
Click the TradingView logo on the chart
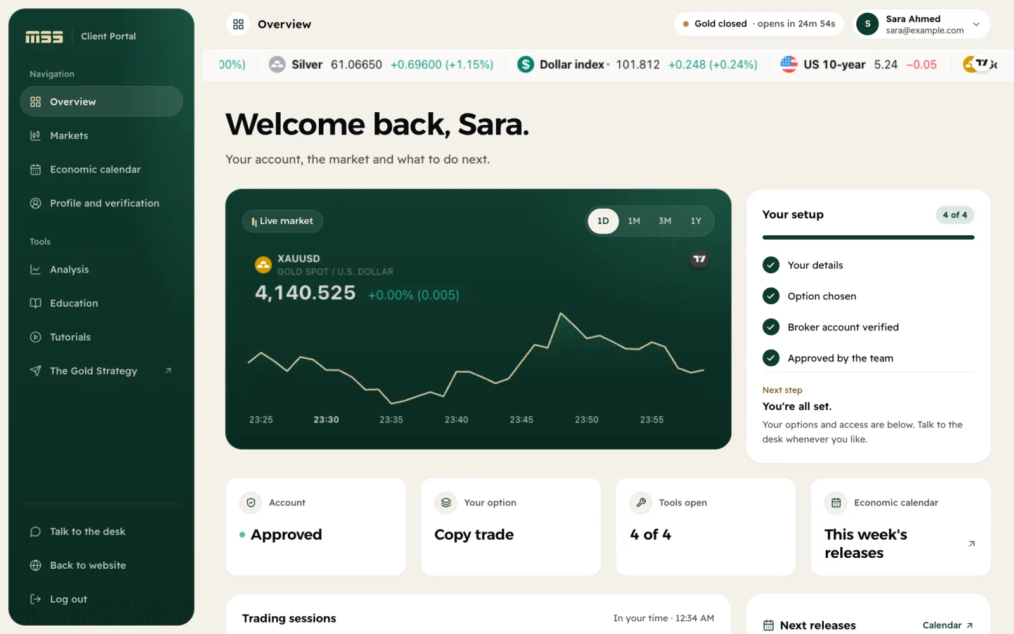tap(699, 259)
